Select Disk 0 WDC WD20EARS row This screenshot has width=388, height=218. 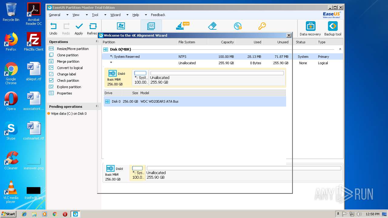click(195, 101)
